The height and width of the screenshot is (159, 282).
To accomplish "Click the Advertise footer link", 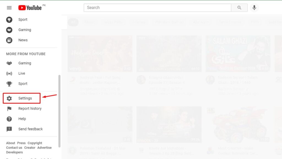I will [44, 148].
